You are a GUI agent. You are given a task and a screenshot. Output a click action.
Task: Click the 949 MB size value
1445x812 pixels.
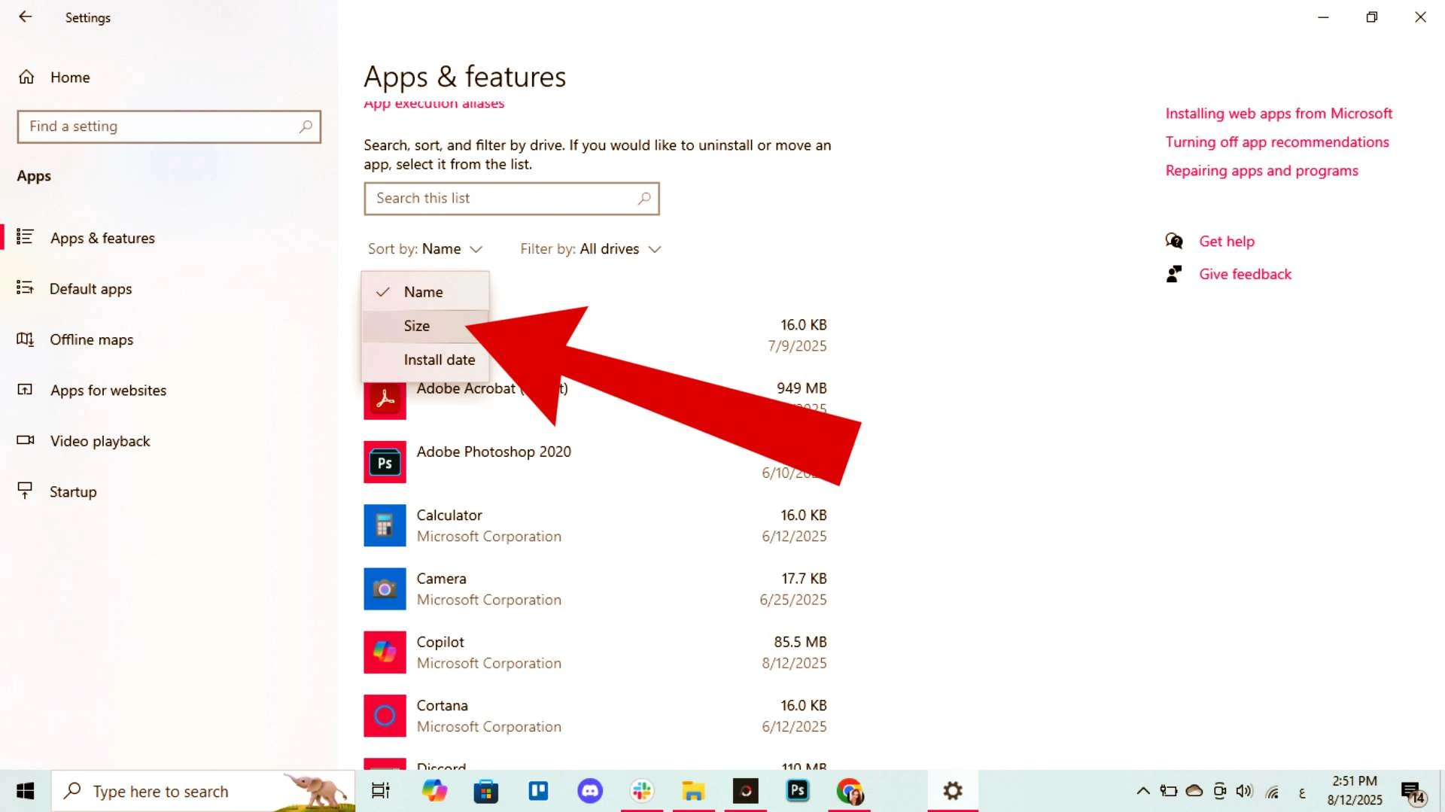pyautogui.click(x=802, y=388)
